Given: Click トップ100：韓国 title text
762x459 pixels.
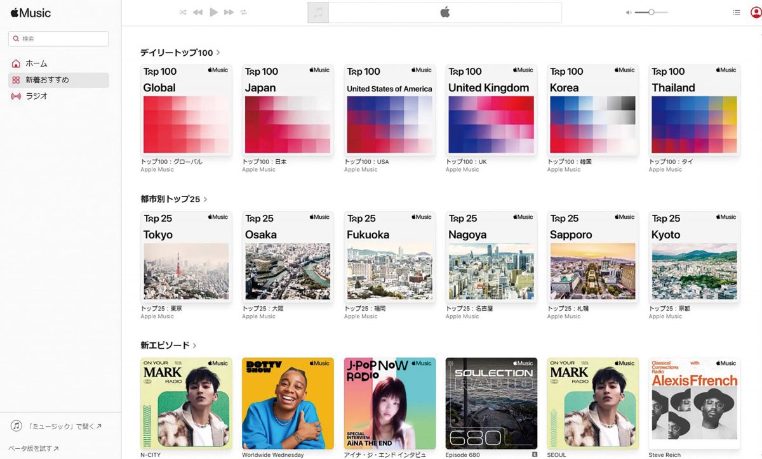Looking at the screenshot, I should (x=570, y=162).
